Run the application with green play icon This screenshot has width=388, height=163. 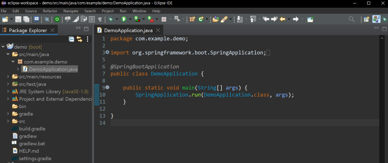124,19
